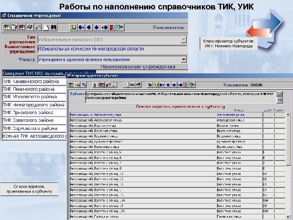
Task: Click the add table row icon in address window toolbar
Action: [71, 85]
